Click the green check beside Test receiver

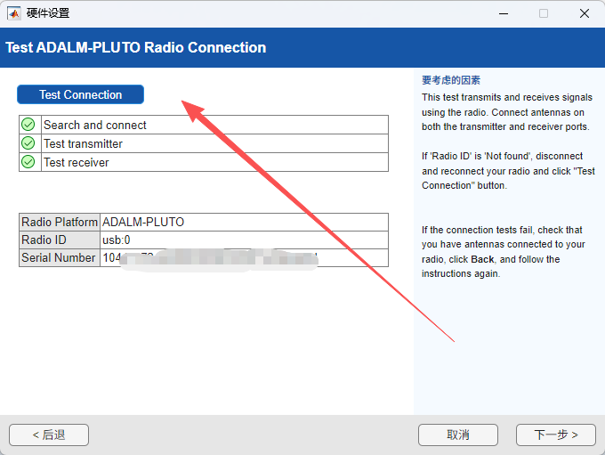coord(28,162)
